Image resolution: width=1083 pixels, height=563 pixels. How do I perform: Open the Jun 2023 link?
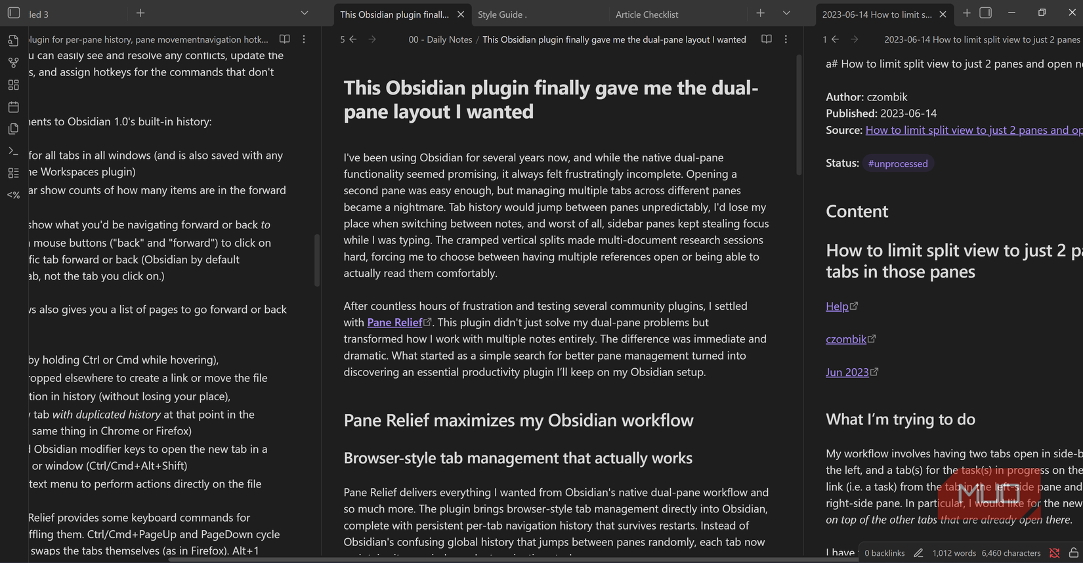pos(847,372)
